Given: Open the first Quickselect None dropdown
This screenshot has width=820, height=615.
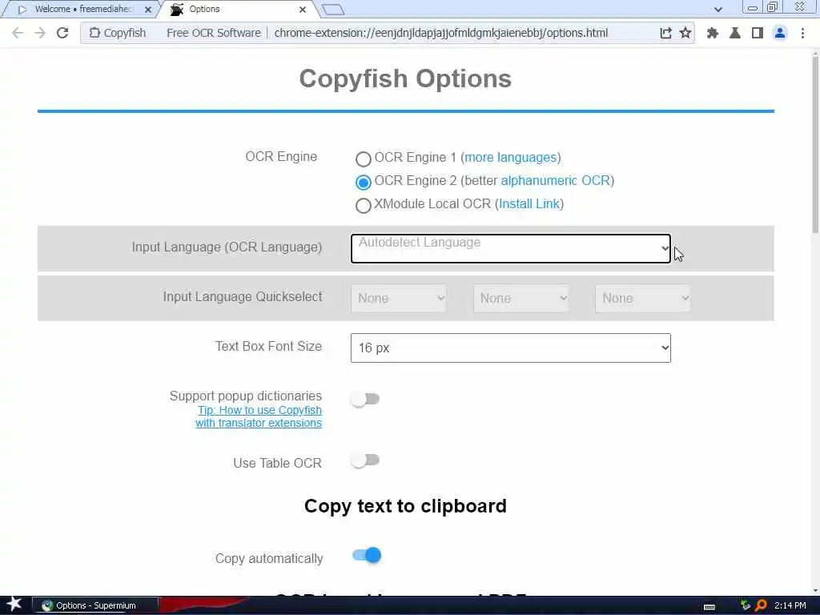Looking at the screenshot, I should point(399,298).
